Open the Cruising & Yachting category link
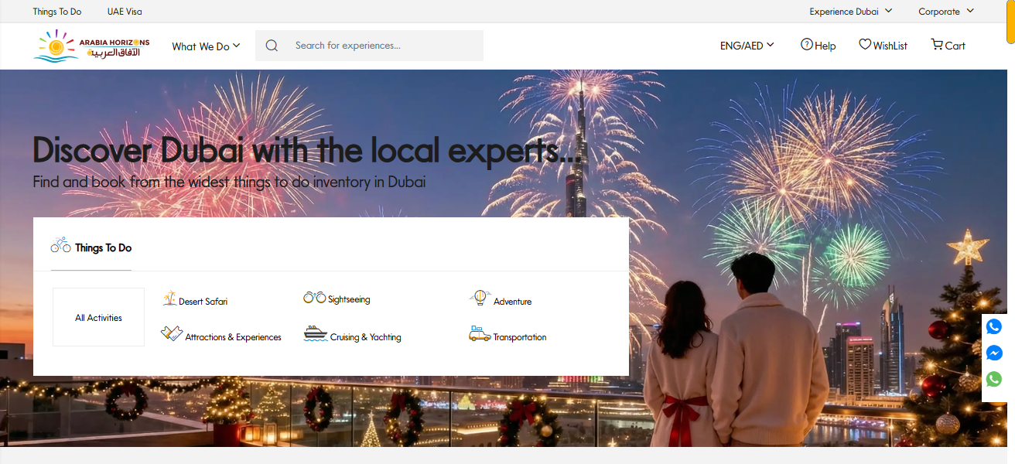This screenshot has height=464, width=1015. pos(365,337)
